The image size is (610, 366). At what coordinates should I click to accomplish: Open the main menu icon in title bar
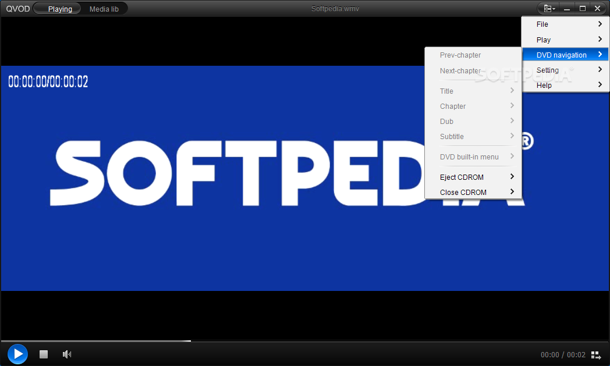(x=549, y=9)
